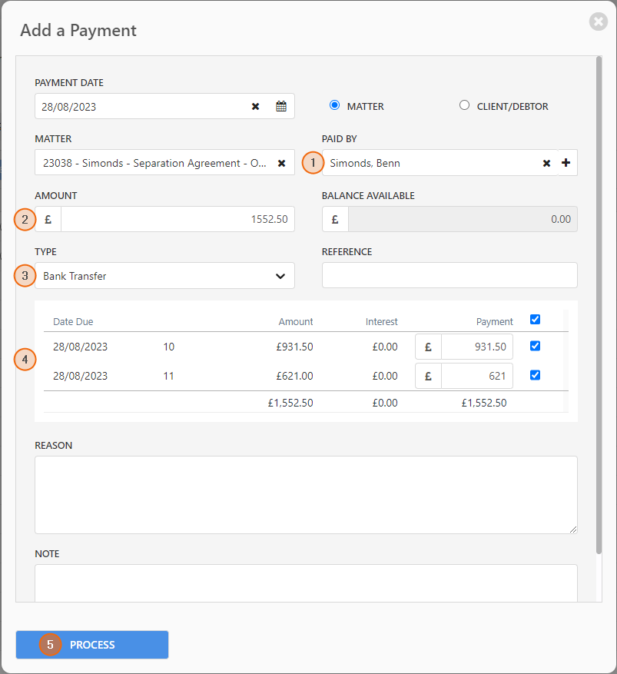This screenshot has height=674, width=617.
Task: Click invoice number 11 in table
Action: click(x=169, y=376)
